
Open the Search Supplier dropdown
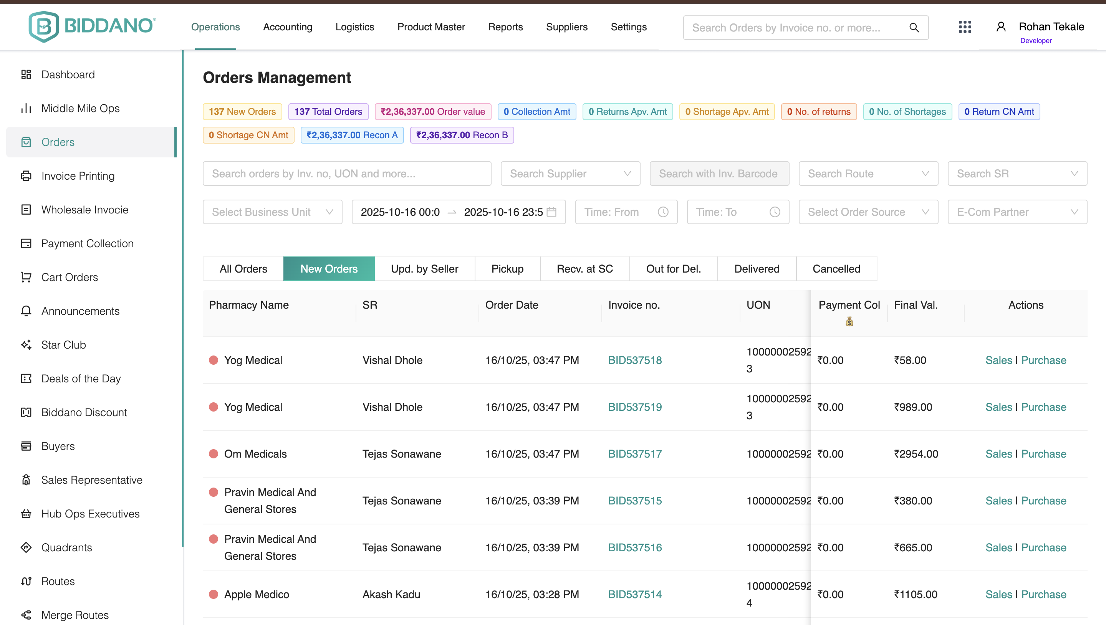570,174
